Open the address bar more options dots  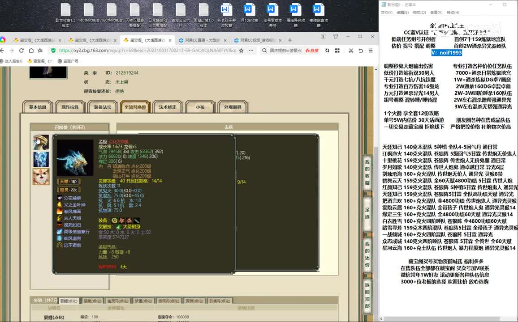[x=251, y=51]
